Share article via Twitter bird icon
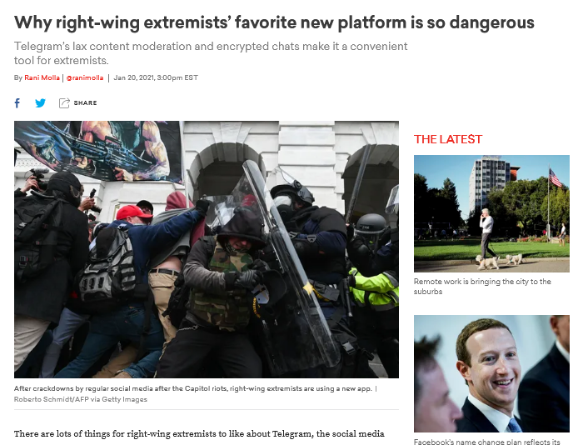This screenshot has height=445, width=573. click(x=41, y=103)
